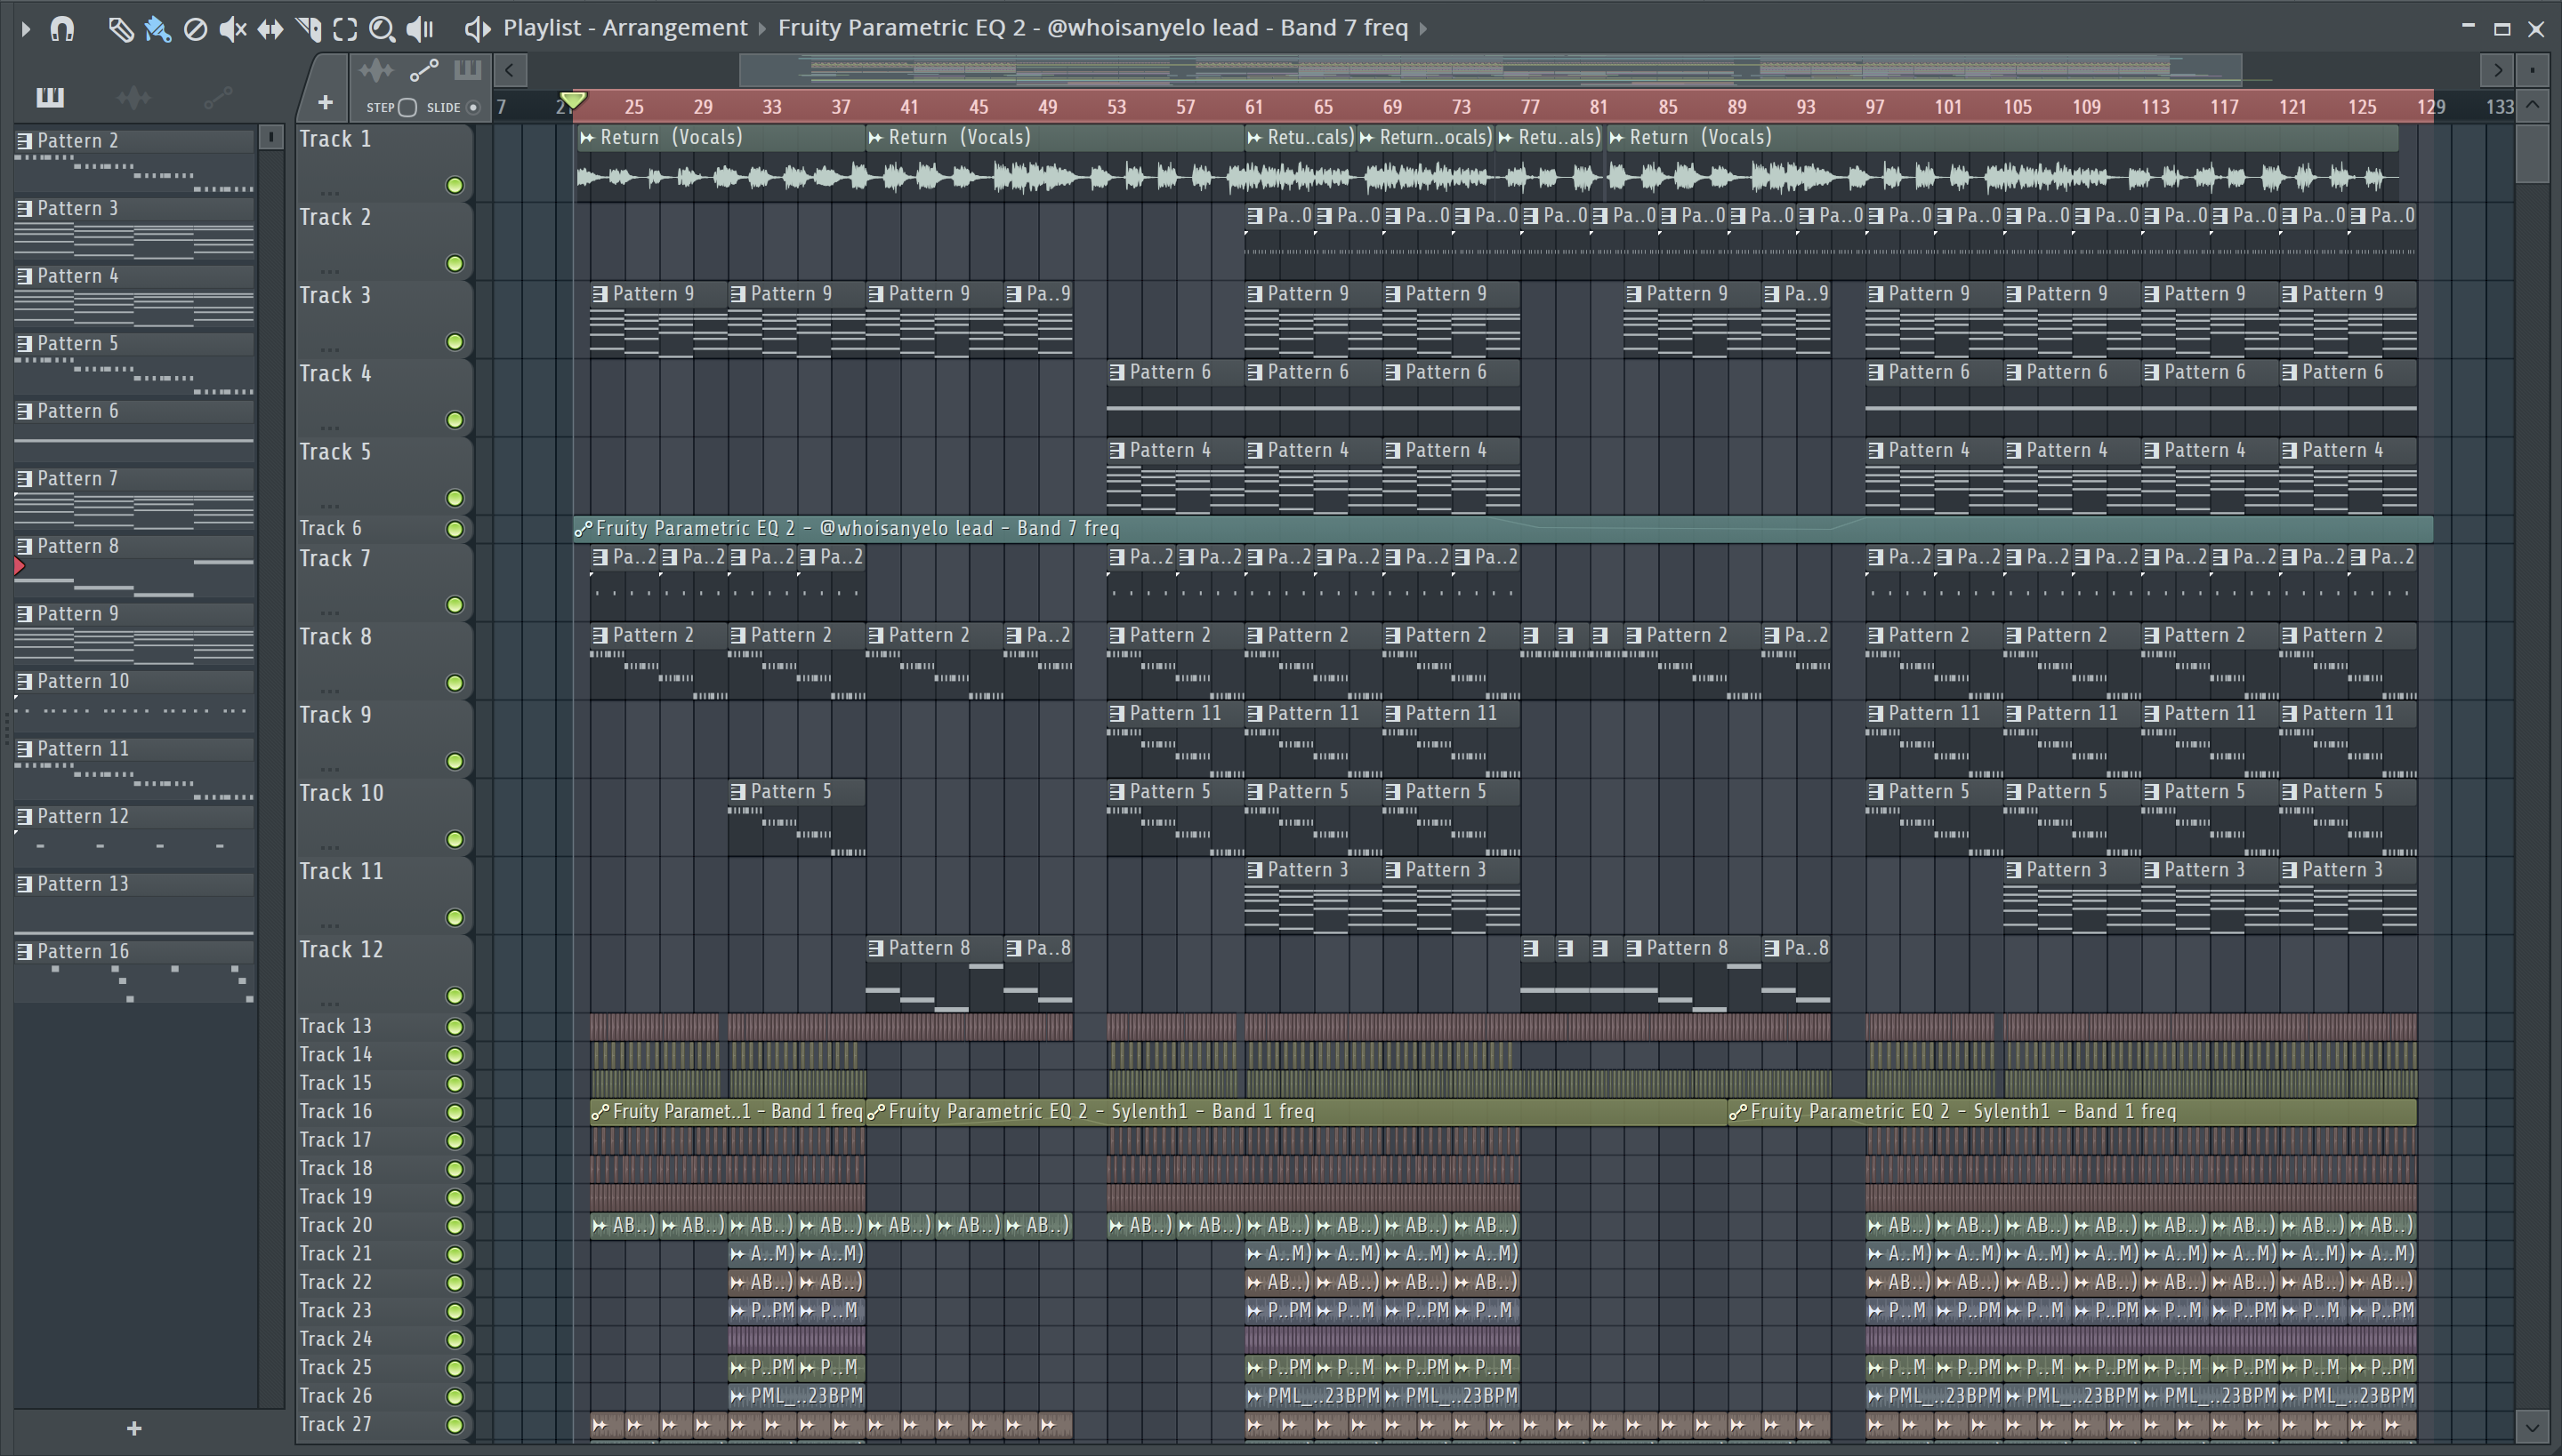The image size is (2562, 1456).
Task: Select the Slip tool
Action: [270, 29]
